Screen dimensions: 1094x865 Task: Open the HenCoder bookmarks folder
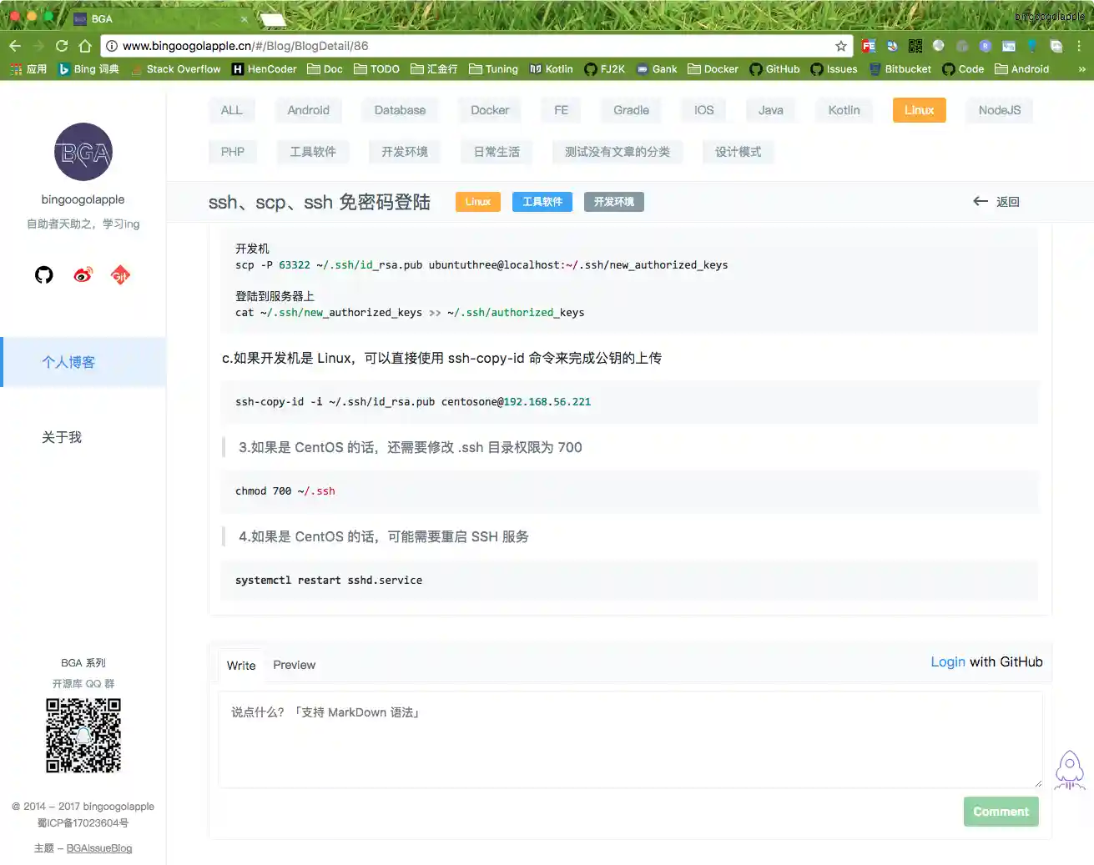(x=264, y=68)
